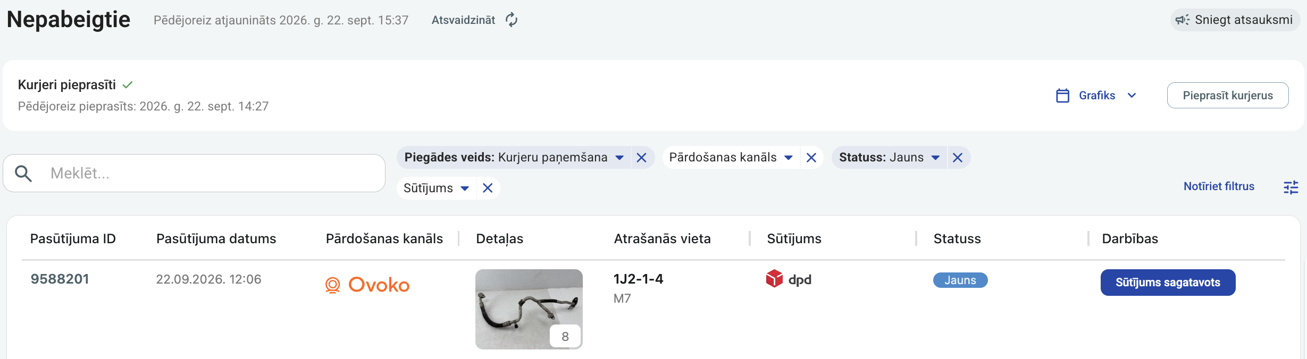This screenshot has width=1307, height=359.
Task: Click the Atrašanās vieta column header
Action: [x=663, y=239]
